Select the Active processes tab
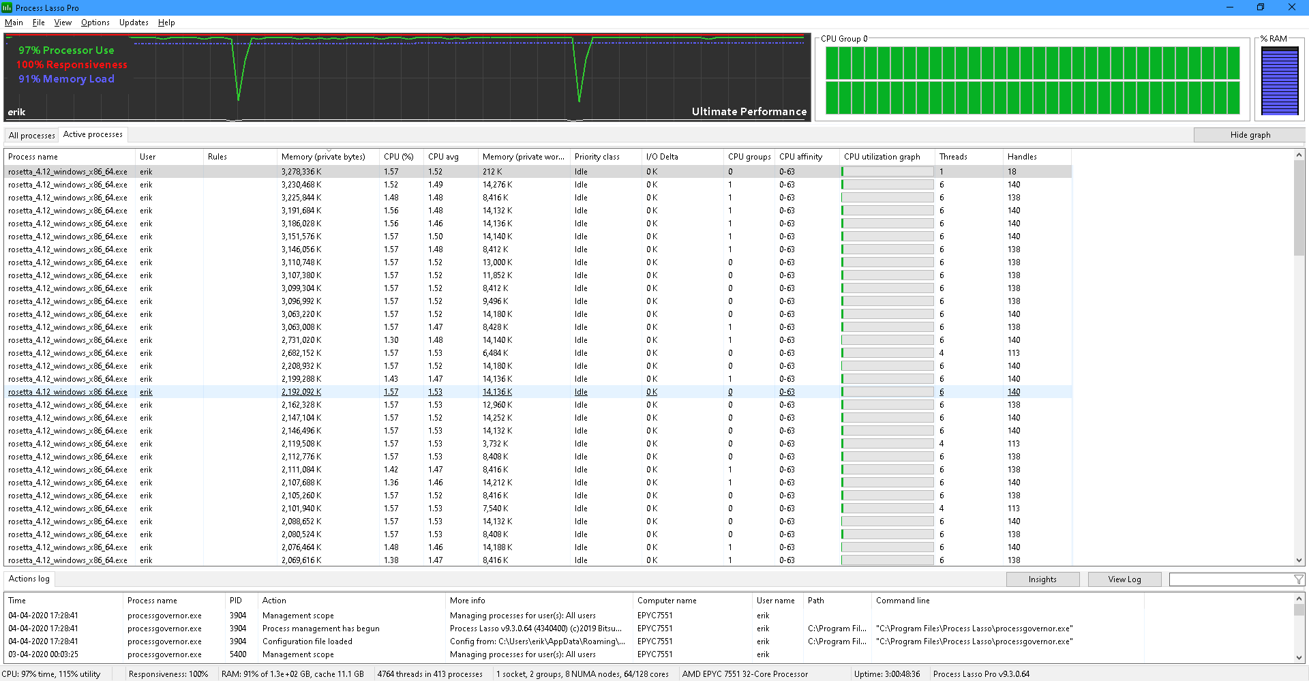 pos(93,135)
